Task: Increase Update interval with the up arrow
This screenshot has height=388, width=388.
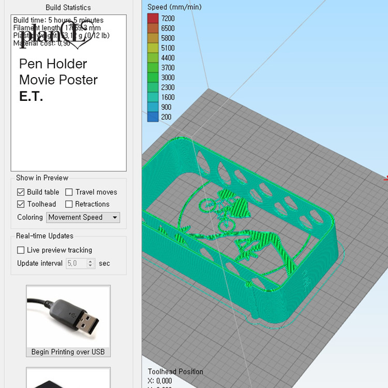Action: pos(91,261)
